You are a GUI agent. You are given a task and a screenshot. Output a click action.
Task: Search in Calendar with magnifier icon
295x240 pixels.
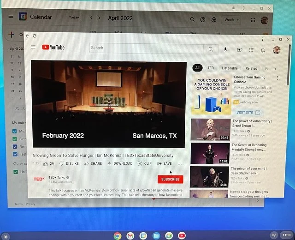coord(192,19)
